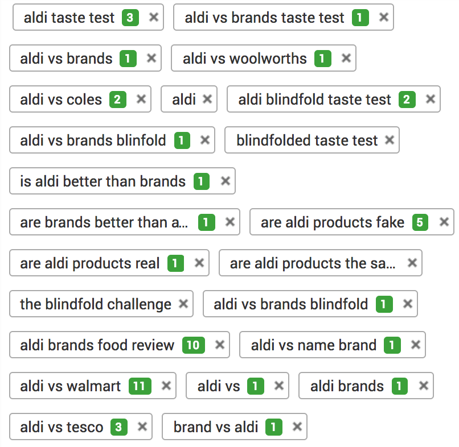459x447 pixels.
Task: Remove the "are aldi products fake" tag
Action: (443, 222)
